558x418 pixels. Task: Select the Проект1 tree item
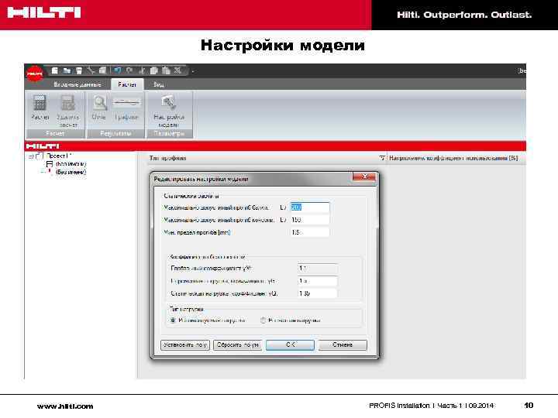pyautogui.click(x=59, y=156)
